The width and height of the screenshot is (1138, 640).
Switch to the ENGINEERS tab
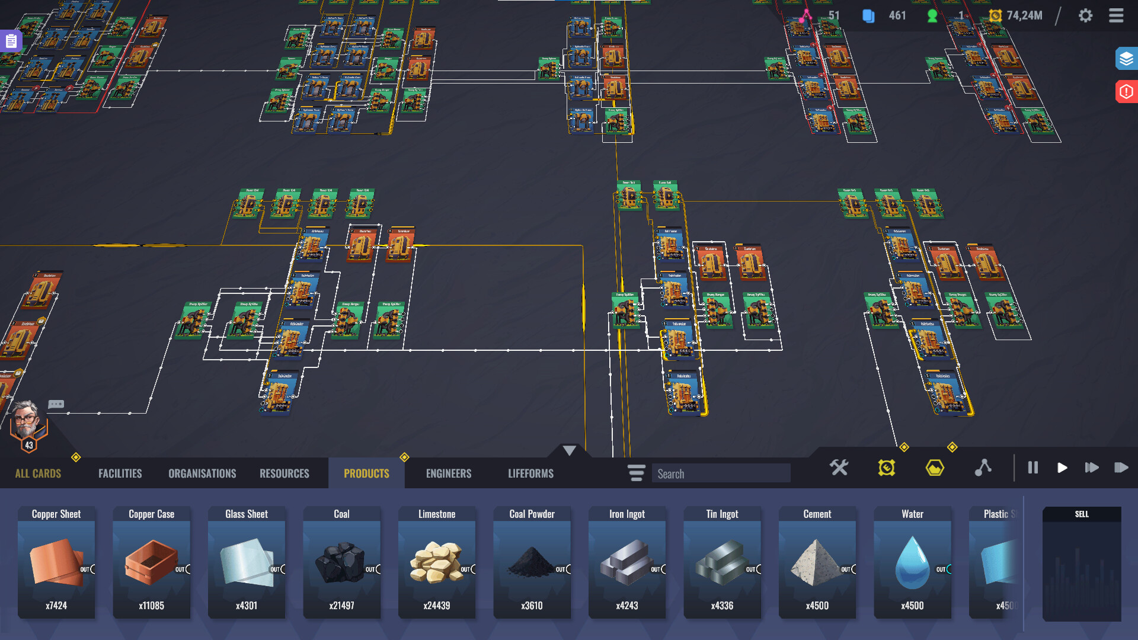[x=449, y=473]
